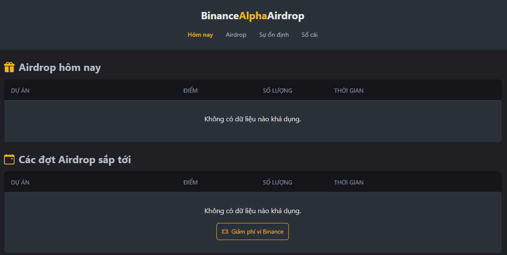
Task: Open the Hôm nay tab
Action: click(x=200, y=35)
